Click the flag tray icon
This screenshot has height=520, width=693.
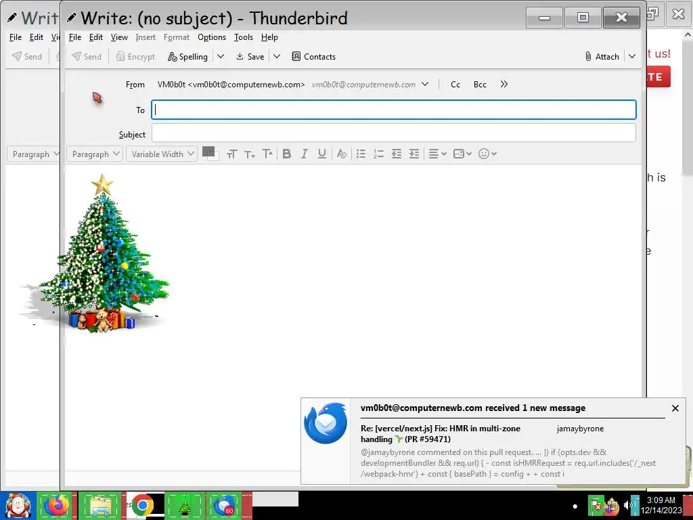[x=596, y=505]
